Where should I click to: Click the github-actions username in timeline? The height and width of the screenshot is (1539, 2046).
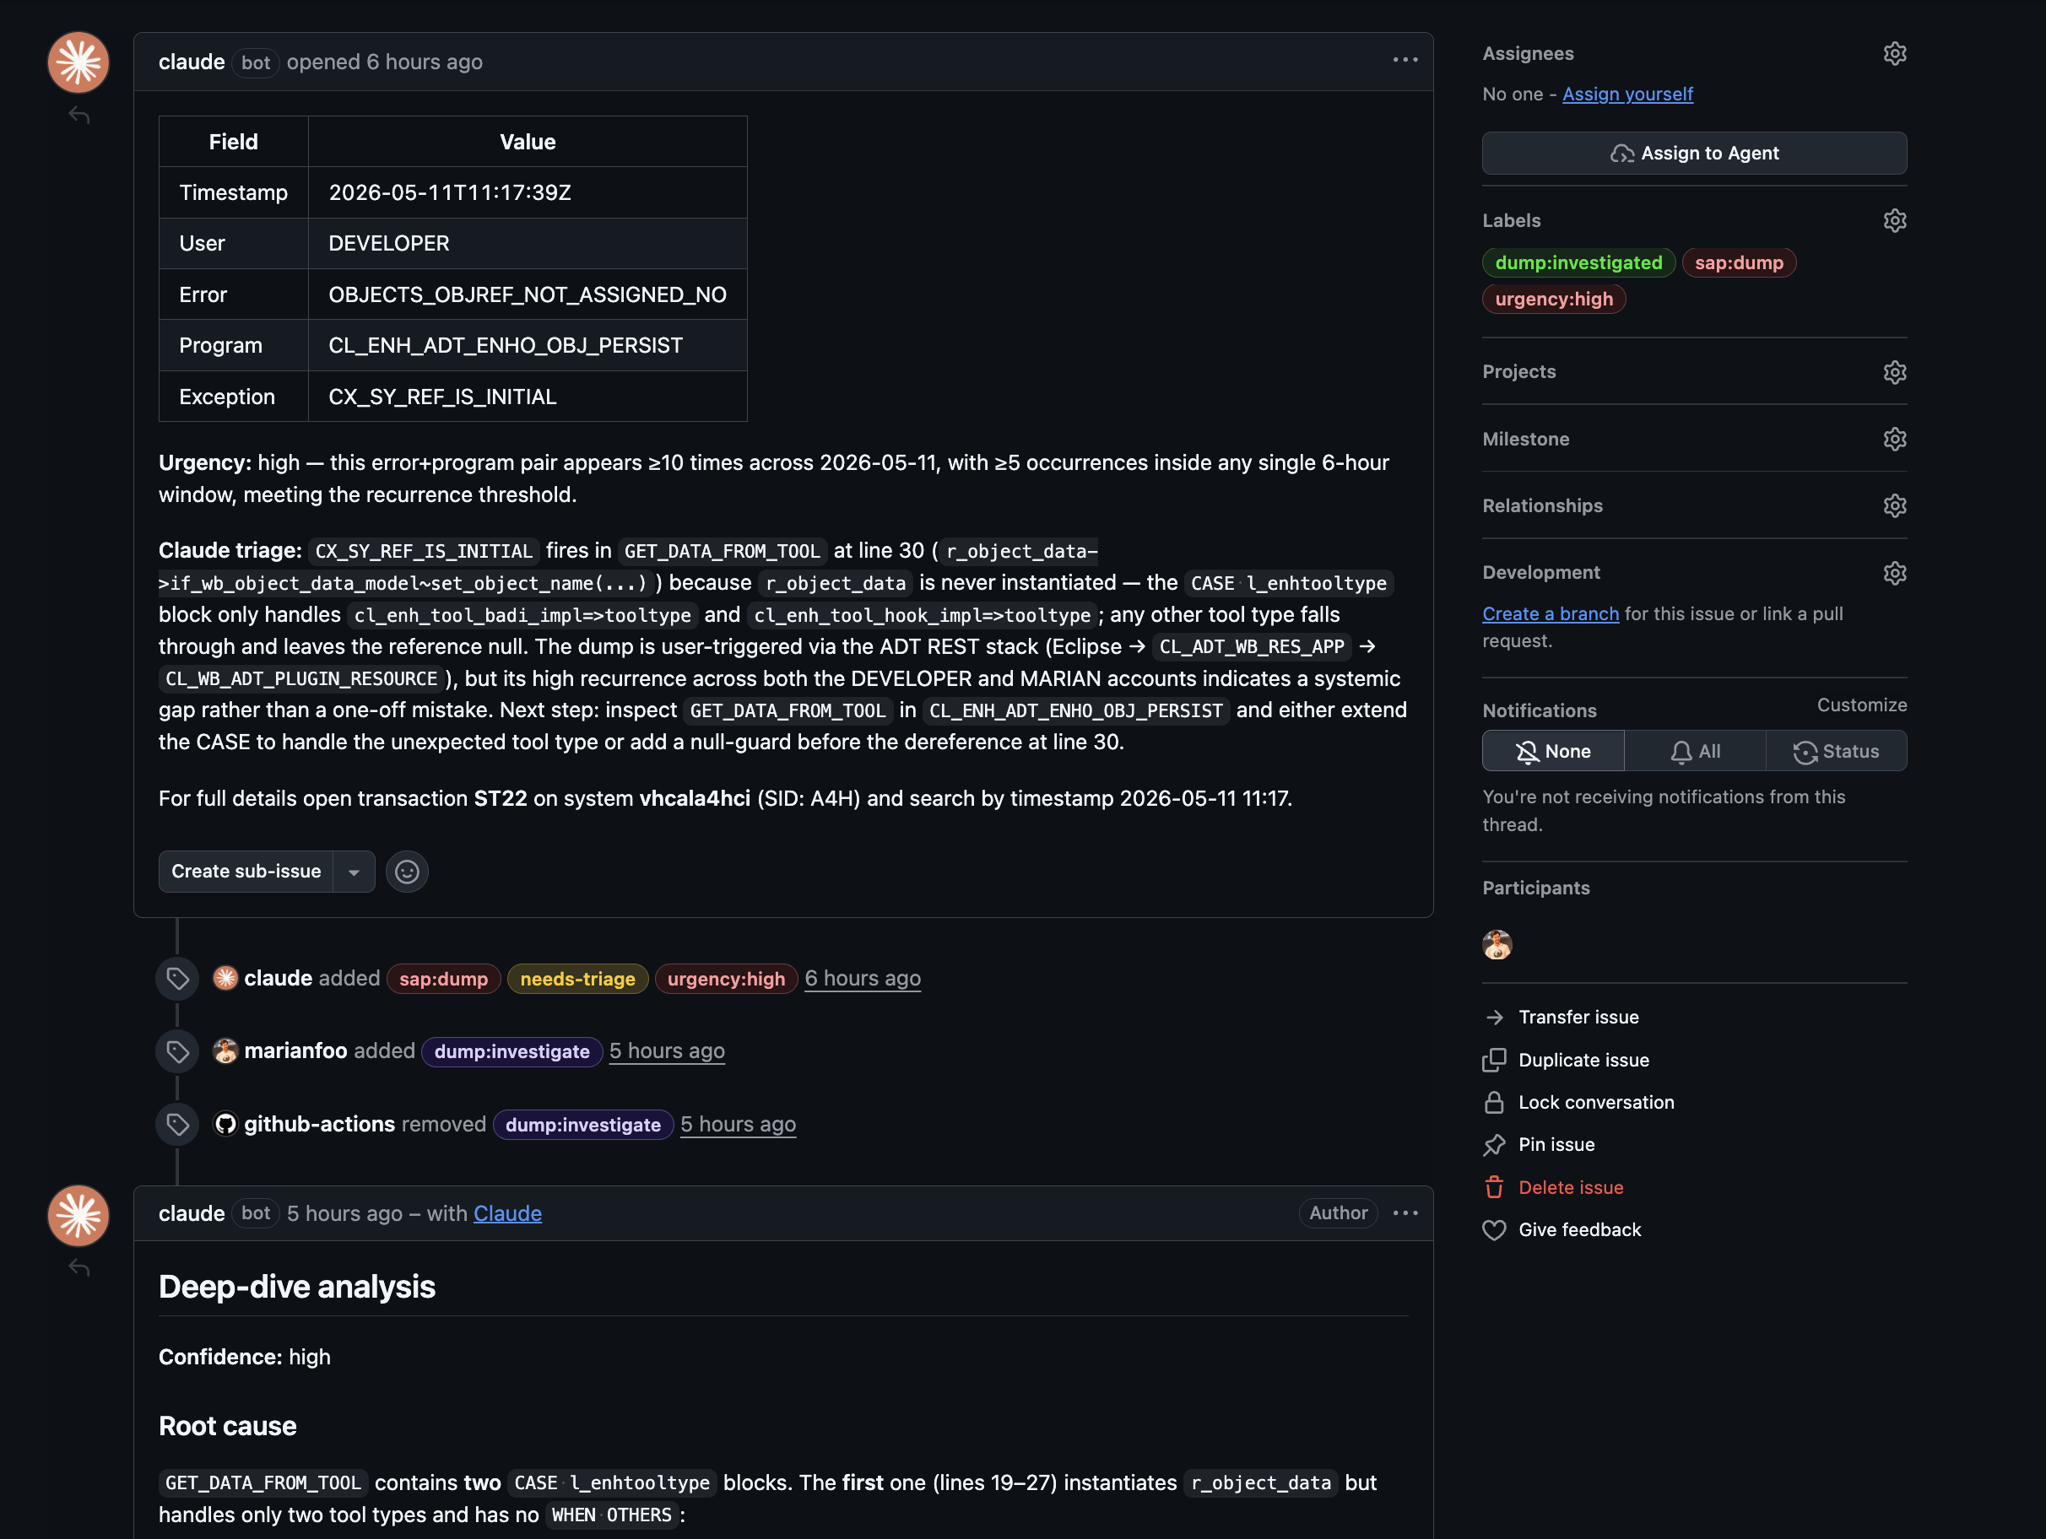point(319,1124)
